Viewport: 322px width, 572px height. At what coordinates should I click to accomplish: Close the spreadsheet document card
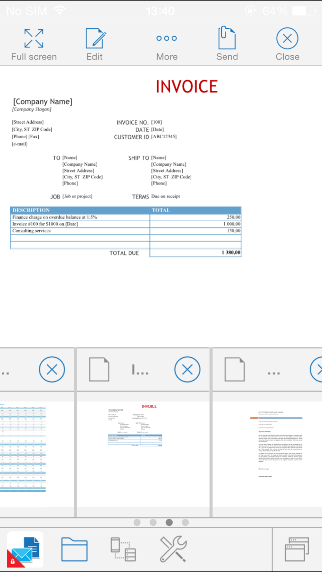tap(52, 369)
